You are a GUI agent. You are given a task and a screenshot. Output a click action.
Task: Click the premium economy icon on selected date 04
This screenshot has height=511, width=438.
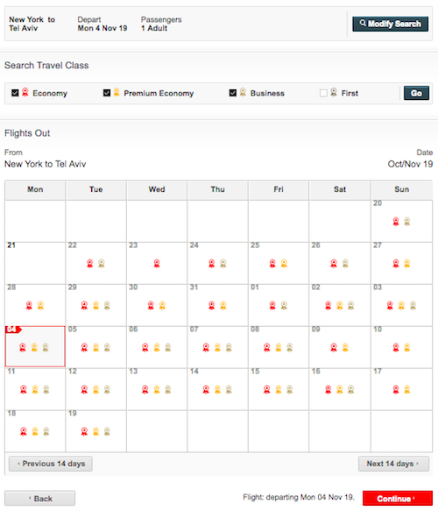[34, 347]
